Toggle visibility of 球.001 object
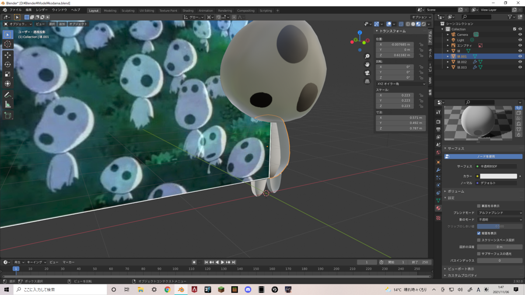Image resolution: width=525 pixels, height=295 pixels. 520,56
